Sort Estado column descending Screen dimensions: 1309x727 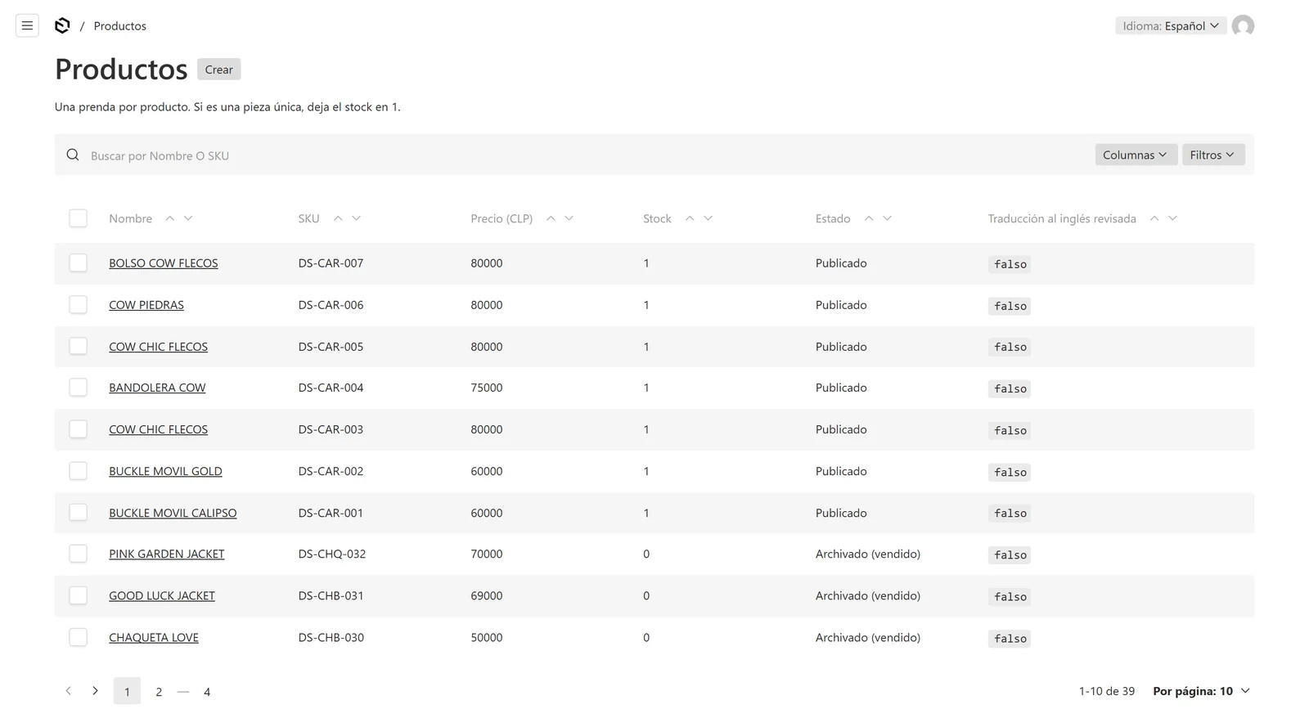(x=887, y=218)
